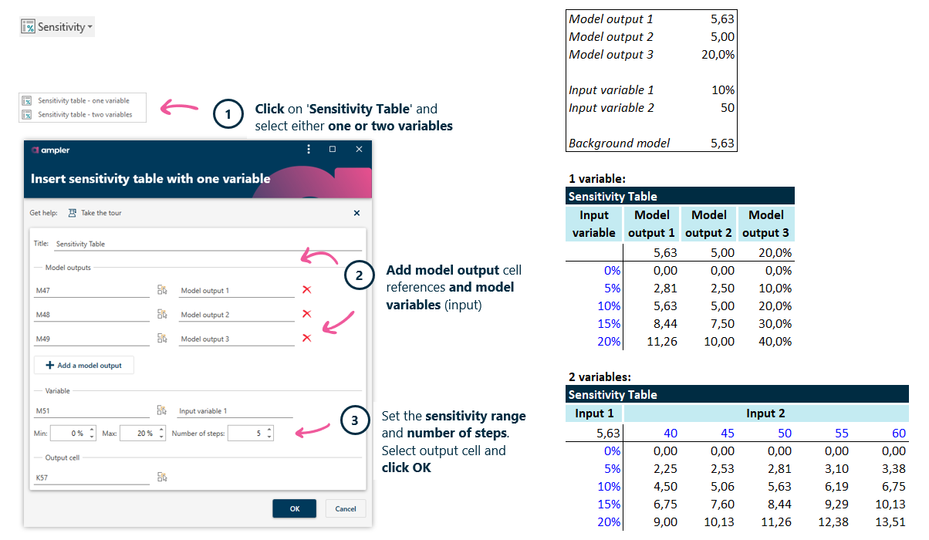The height and width of the screenshot is (540, 929).
Task: Open the Sensitivity dropdown in the ribbon
Action: 56,25
